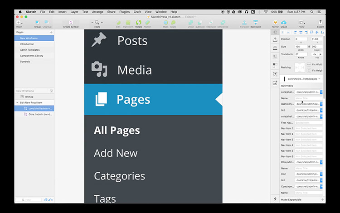
Task: Apply the Subtract boolean operation
Action: coord(200,22)
